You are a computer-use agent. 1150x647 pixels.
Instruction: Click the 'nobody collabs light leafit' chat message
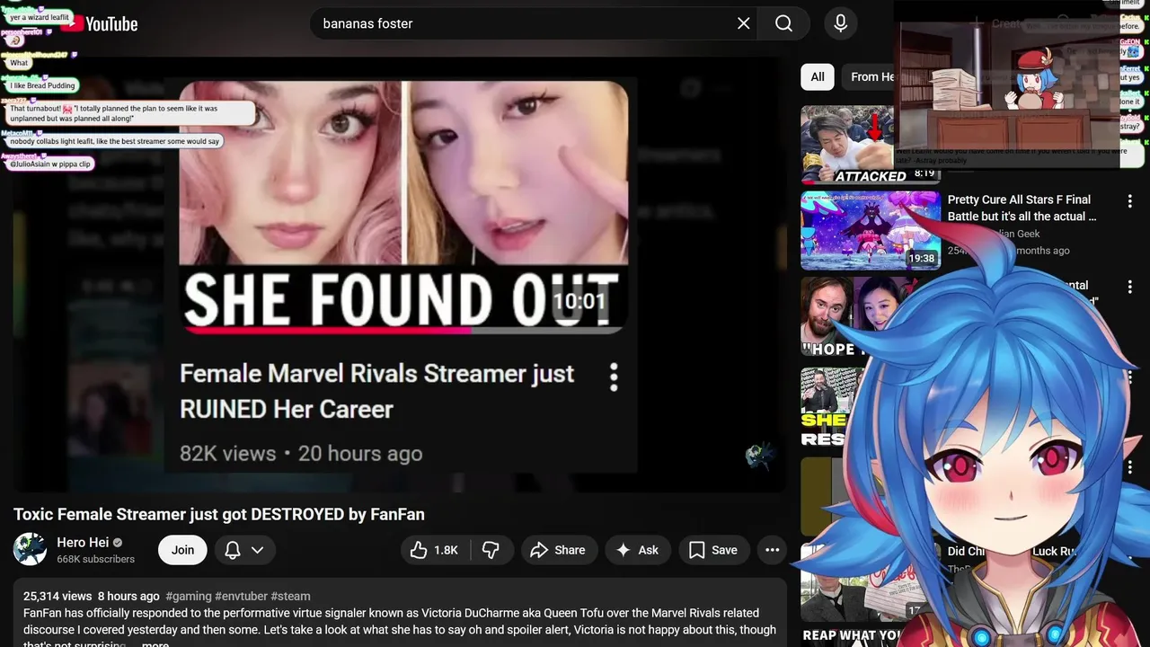coord(115,141)
